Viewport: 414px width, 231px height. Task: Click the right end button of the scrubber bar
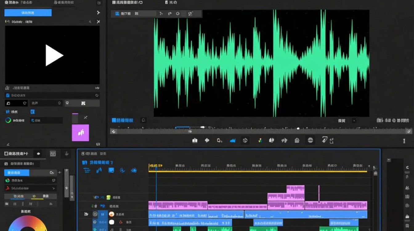point(409,132)
